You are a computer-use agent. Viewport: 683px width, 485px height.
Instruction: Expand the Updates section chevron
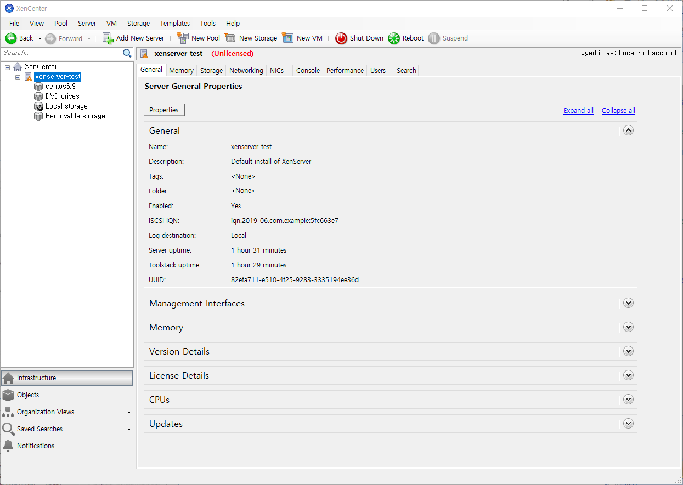629,424
